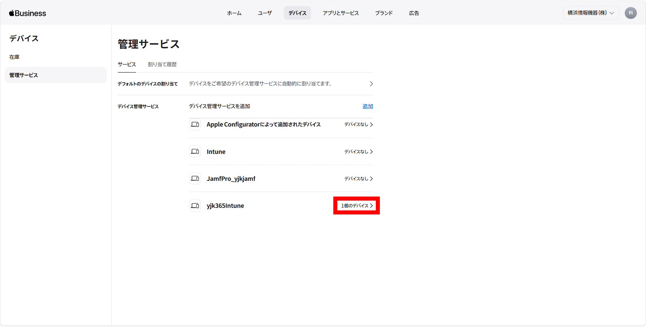Click the デバイス管理サービスを追加 text
Image resolution: width=646 pixels, height=327 pixels.
(x=219, y=106)
